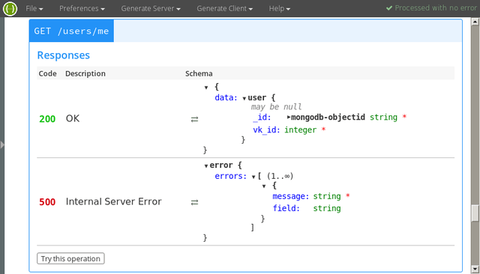Click the 'Try this operation' button
This screenshot has width=480, height=274.
[70, 258]
